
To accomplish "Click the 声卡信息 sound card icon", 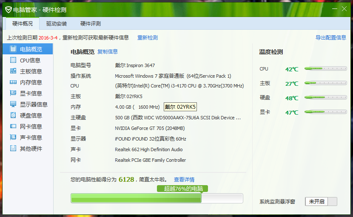I will (x=13, y=138).
